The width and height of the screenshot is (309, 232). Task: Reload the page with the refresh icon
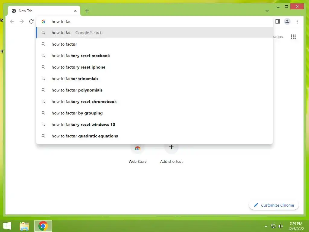coord(31,21)
